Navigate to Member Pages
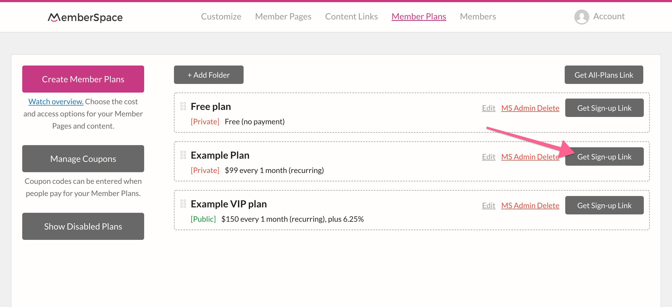 click(283, 16)
